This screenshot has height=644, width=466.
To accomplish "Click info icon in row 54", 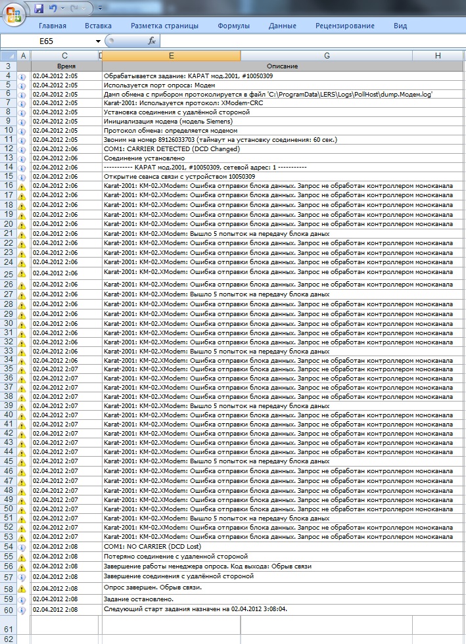I will point(22,548).
